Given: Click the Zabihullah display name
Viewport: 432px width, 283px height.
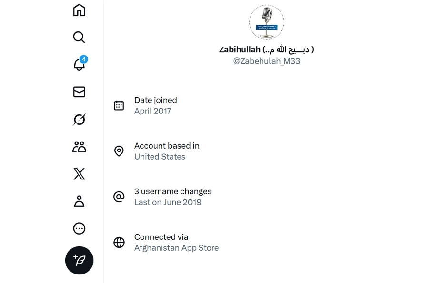Looking at the screenshot, I should click(266, 49).
